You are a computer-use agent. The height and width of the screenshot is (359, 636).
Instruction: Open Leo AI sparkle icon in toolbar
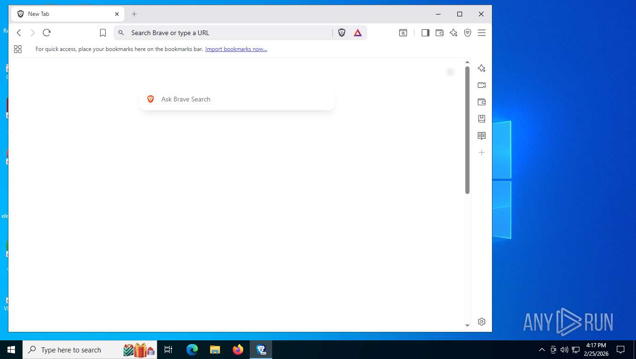point(454,33)
